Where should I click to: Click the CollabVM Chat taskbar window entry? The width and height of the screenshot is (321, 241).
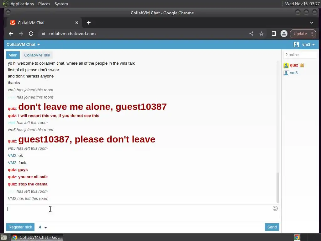point(37,237)
